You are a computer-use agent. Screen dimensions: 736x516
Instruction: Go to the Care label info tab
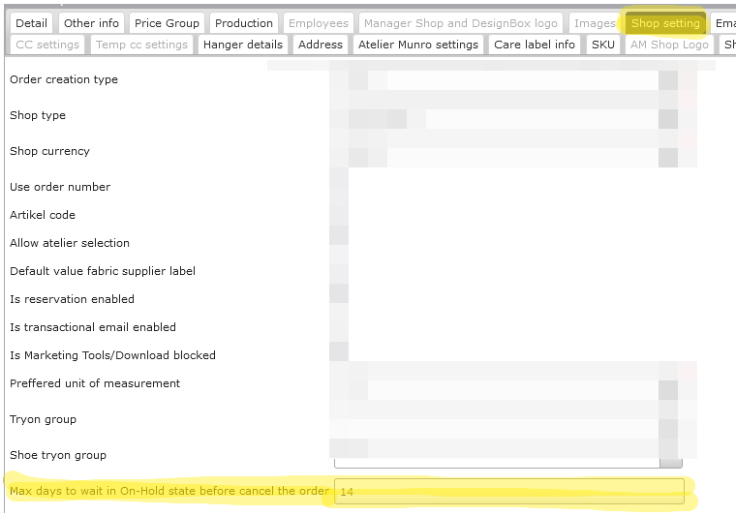[535, 45]
